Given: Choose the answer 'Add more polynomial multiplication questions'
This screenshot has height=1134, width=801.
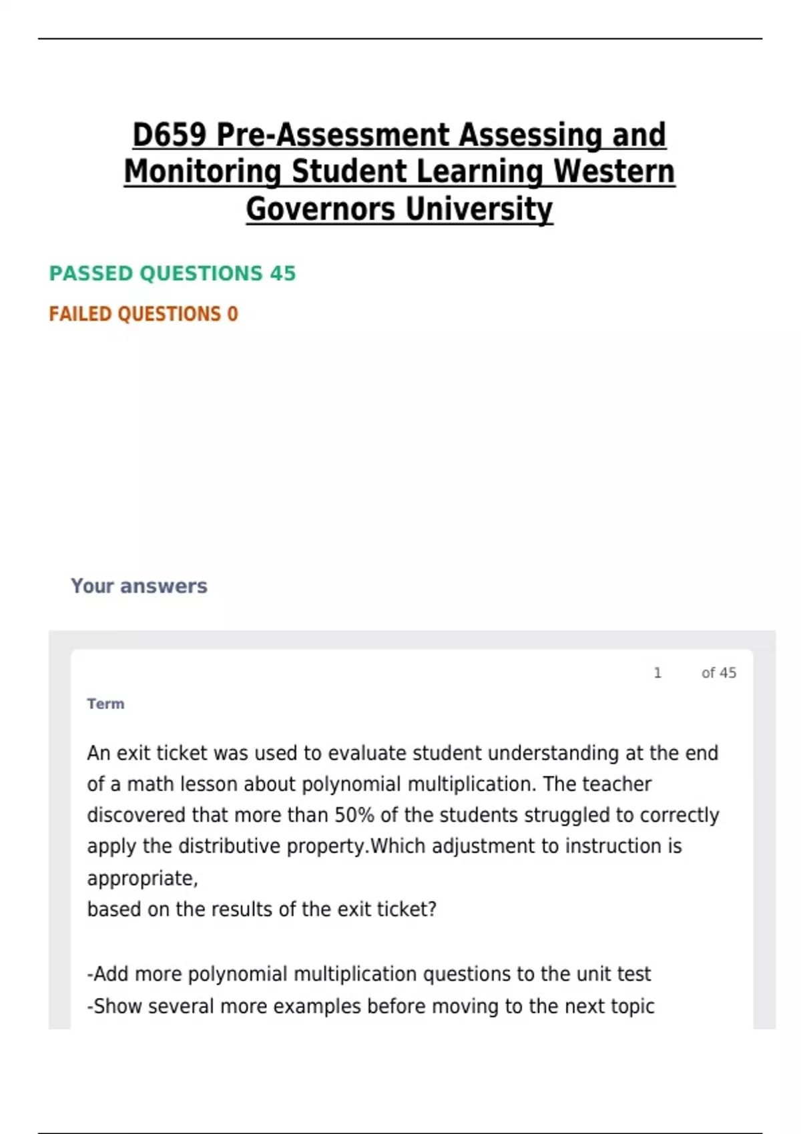Looking at the screenshot, I should pyautogui.click(x=368, y=974).
